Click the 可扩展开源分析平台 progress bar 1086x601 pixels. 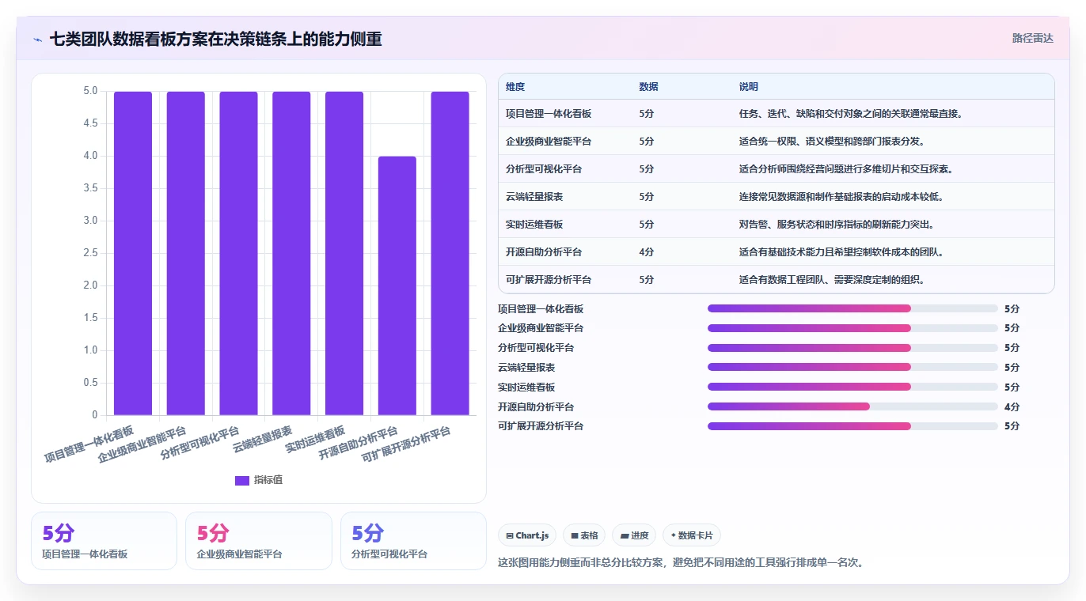(x=852, y=426)
